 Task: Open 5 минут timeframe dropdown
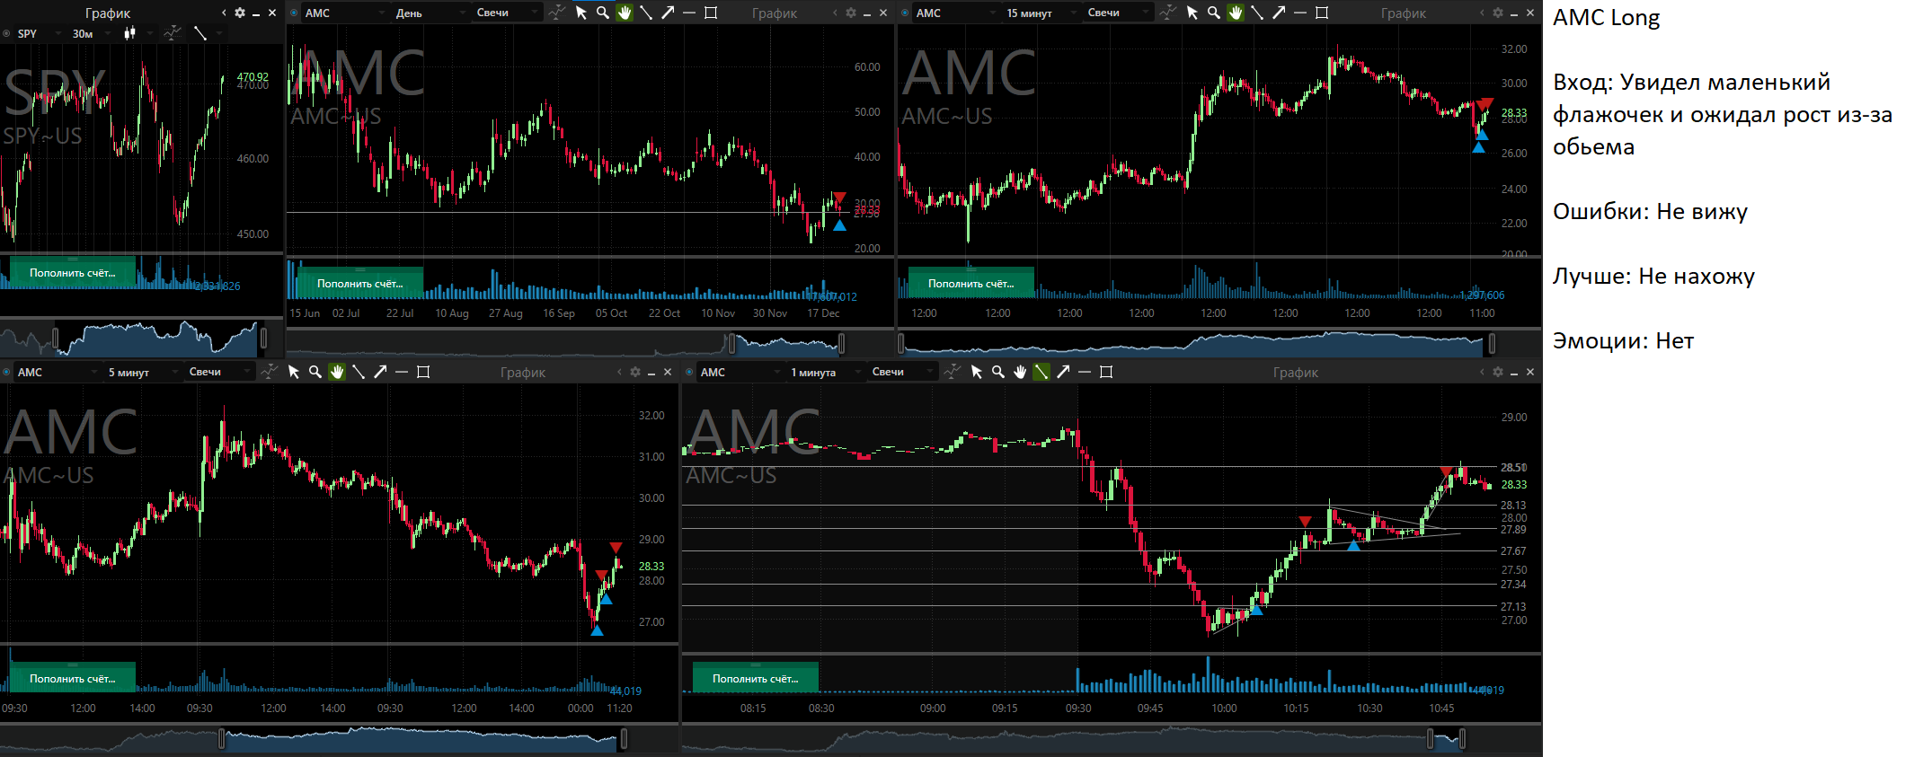click(x=144, y=372)
